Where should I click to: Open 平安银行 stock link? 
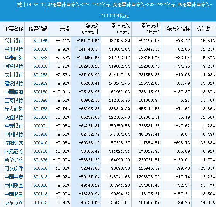14,126
